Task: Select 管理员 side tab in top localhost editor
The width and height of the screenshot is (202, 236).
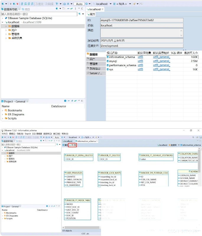Action: point(96,64)
